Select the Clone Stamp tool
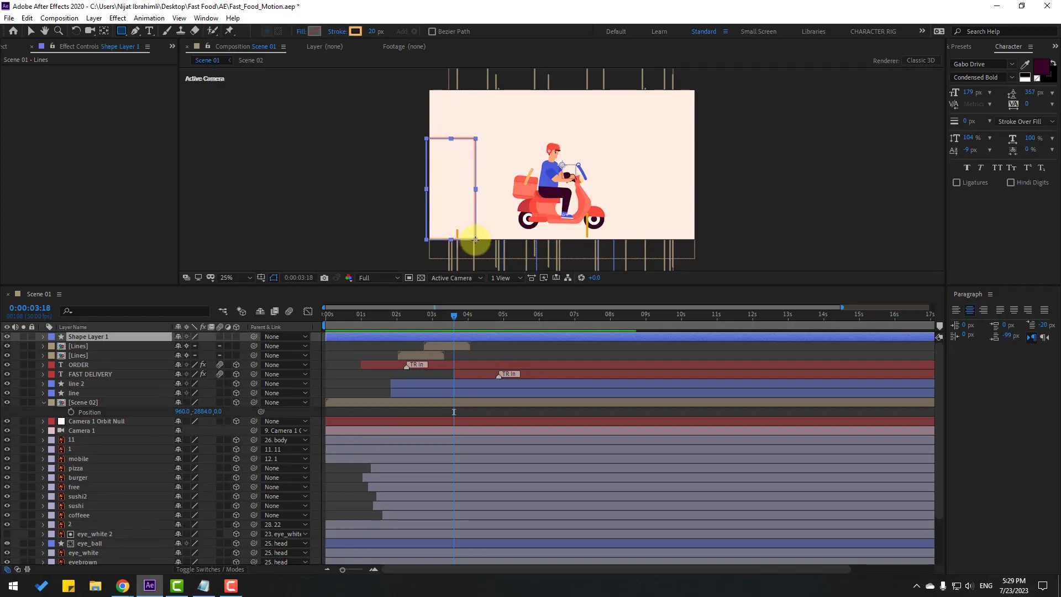This screenshot has width=1061, height=597. tap(181, 31)
